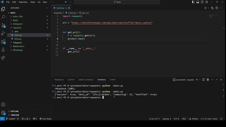Screen dimensions: 226x127
Task: Split the editor to the right
Action: tap(216, 8)
